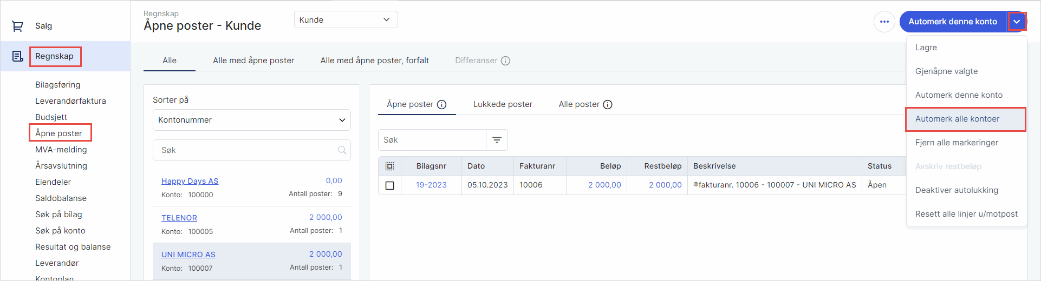Select Automerk alle kontoer menu entry
Screen dimensions: 1041x281
point(957,119)
